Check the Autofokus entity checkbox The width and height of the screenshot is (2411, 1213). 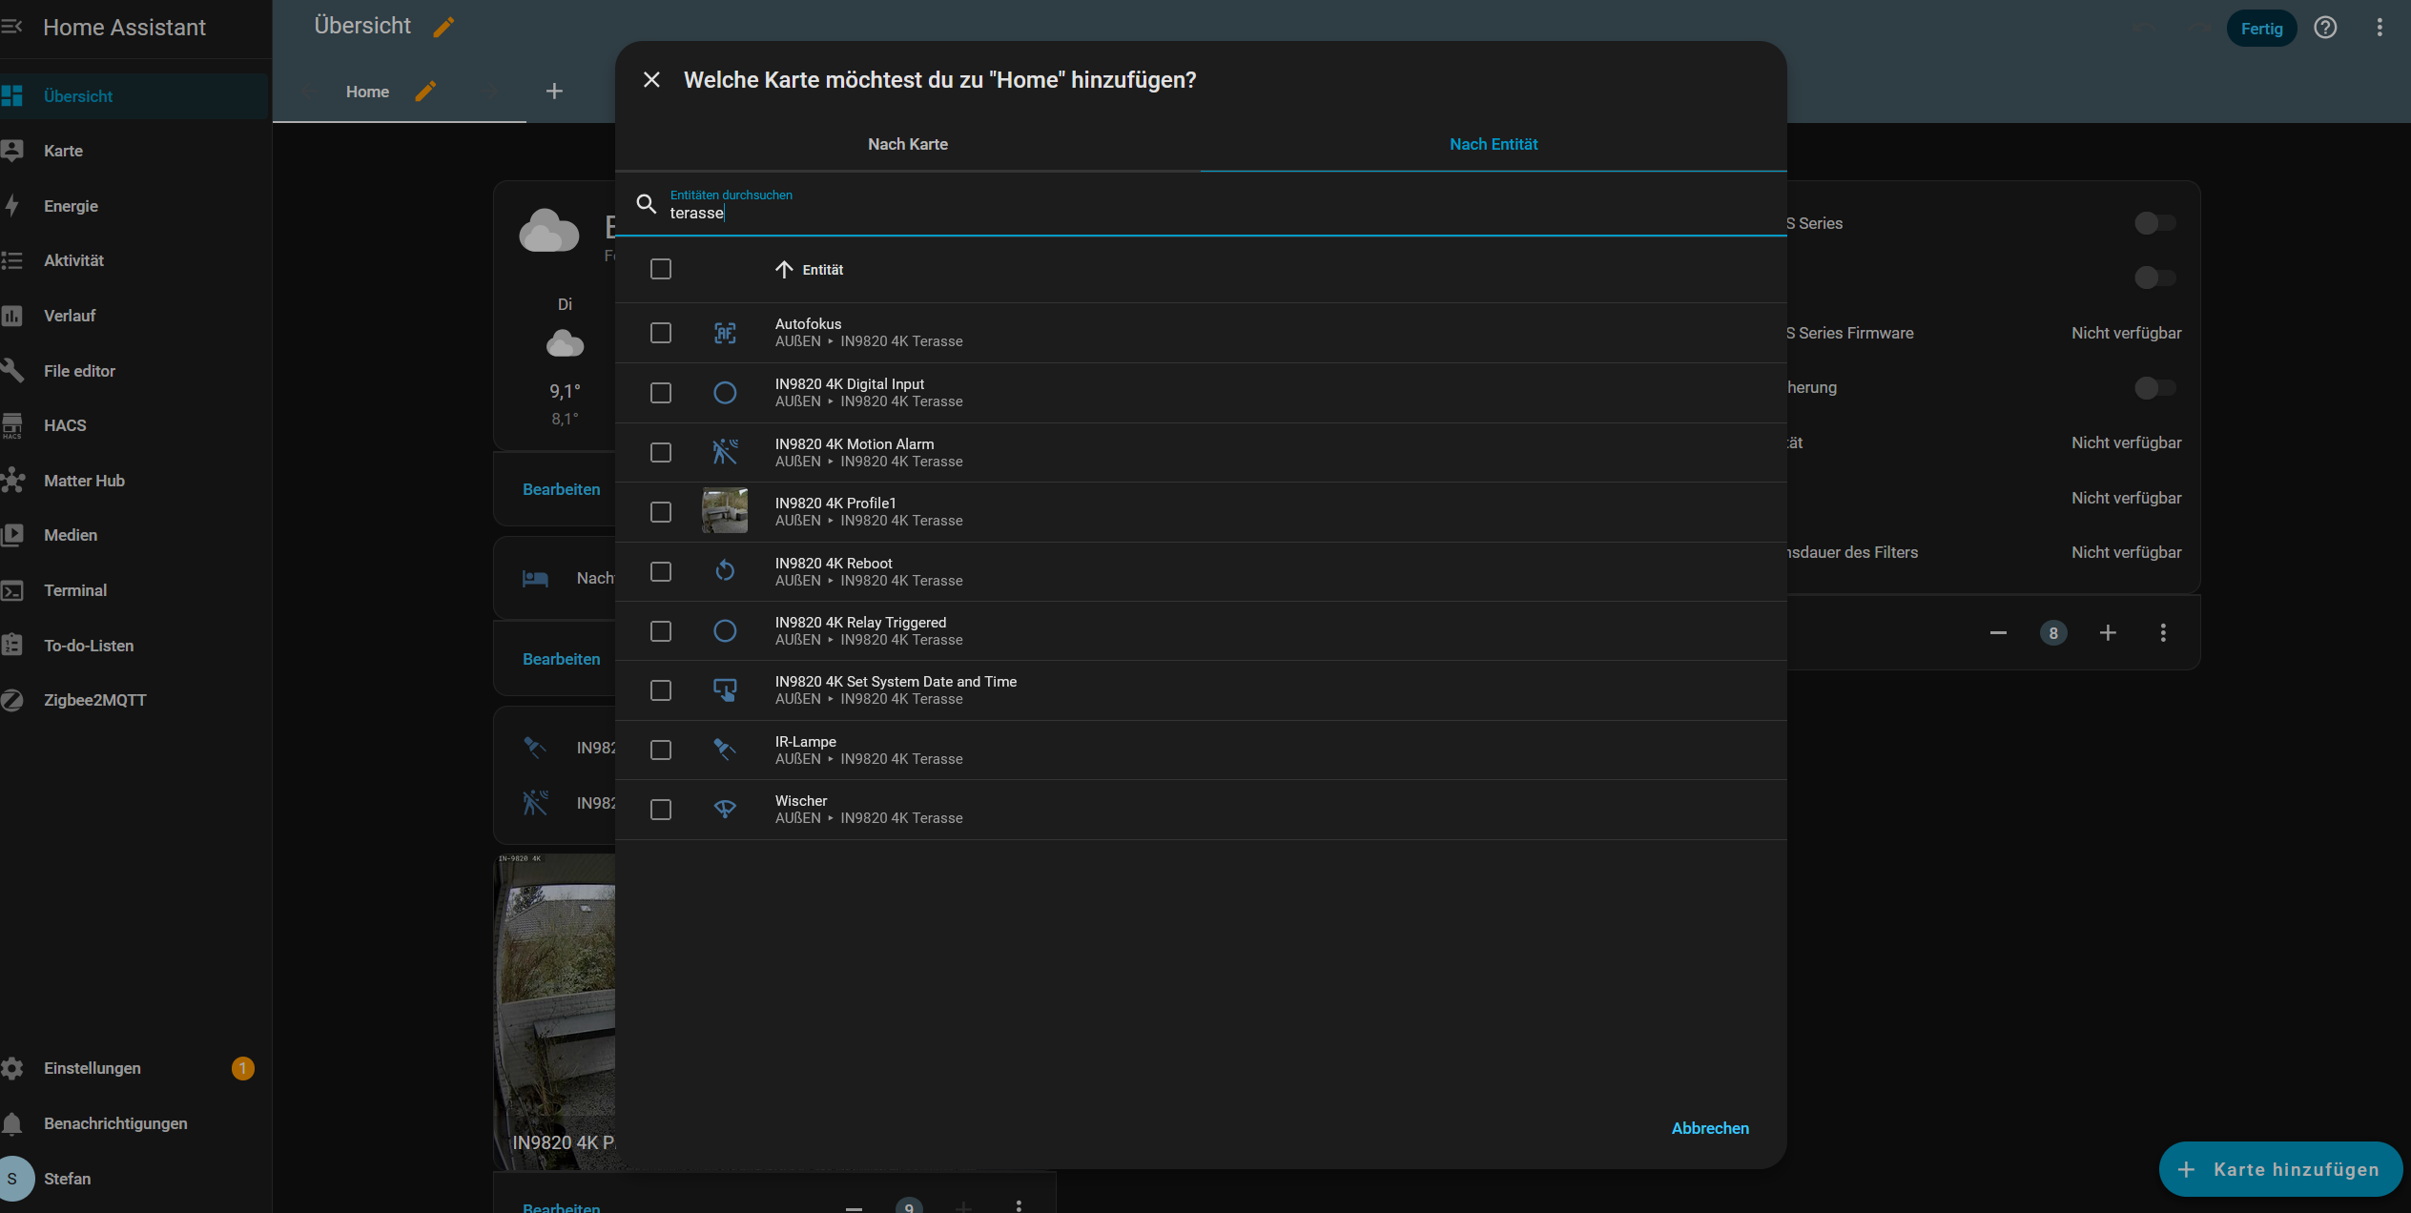(661, 333)
